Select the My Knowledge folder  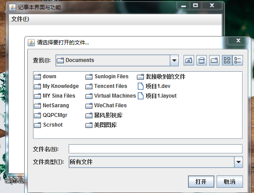56,86
